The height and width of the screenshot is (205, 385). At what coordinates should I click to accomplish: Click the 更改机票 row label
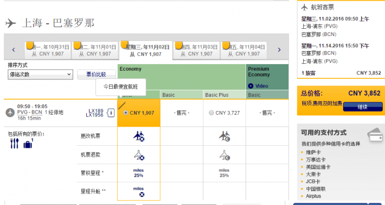pos(91,136)
